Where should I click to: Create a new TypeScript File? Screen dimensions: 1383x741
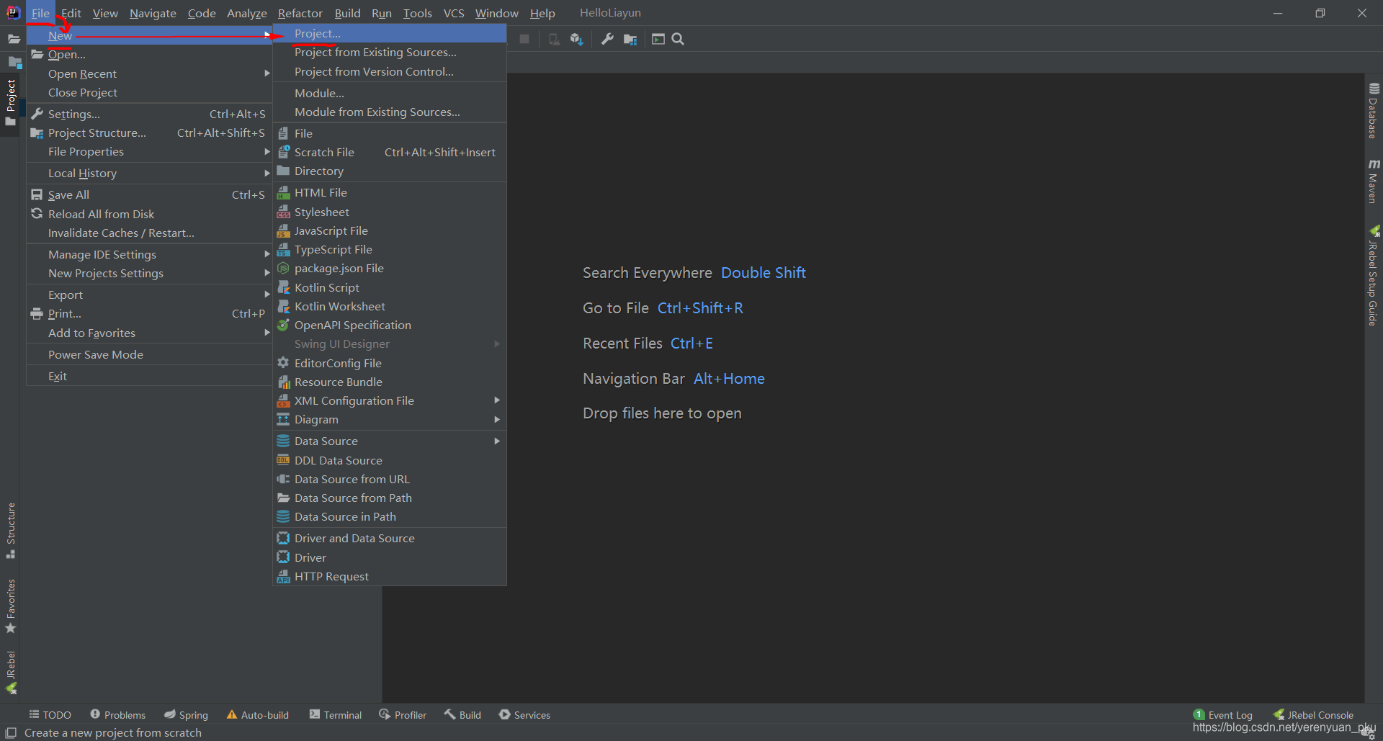click(x=390, y=249)
